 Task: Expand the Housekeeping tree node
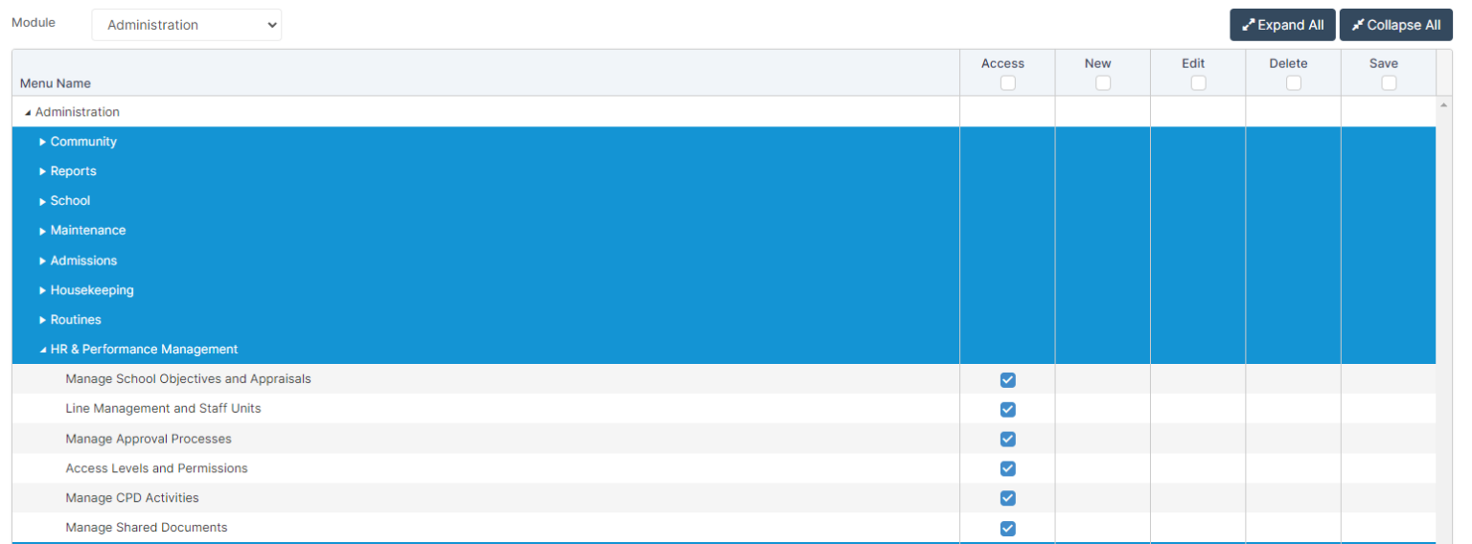[x=43, y=290]
